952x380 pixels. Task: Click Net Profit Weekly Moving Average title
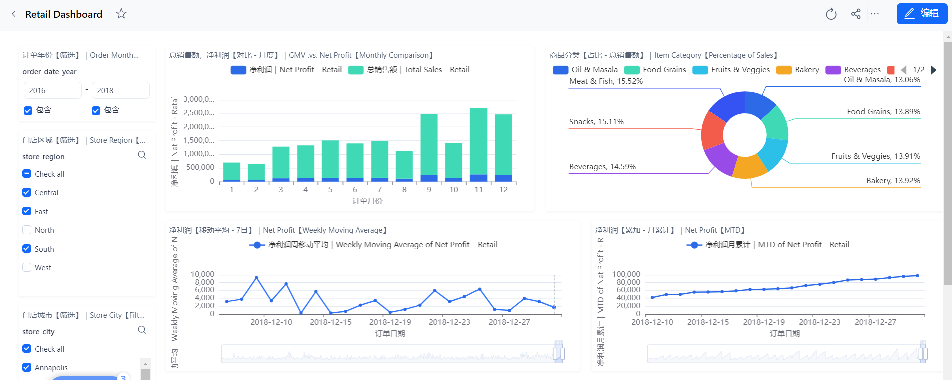[x=278, y=230]
